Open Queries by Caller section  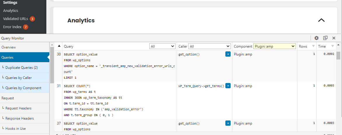[25, 78]
